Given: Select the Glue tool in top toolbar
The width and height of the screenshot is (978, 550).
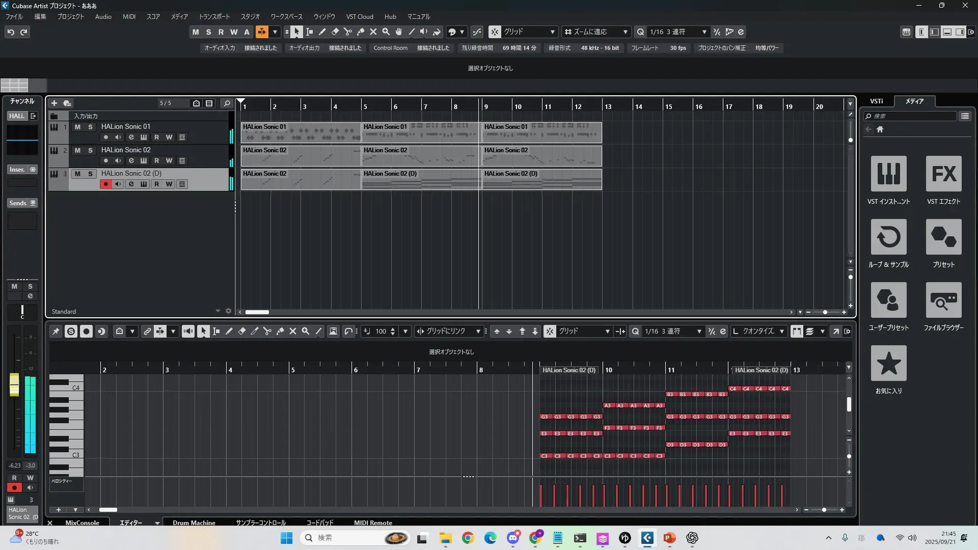Looking at the screenshot, I should coord(361,32).
